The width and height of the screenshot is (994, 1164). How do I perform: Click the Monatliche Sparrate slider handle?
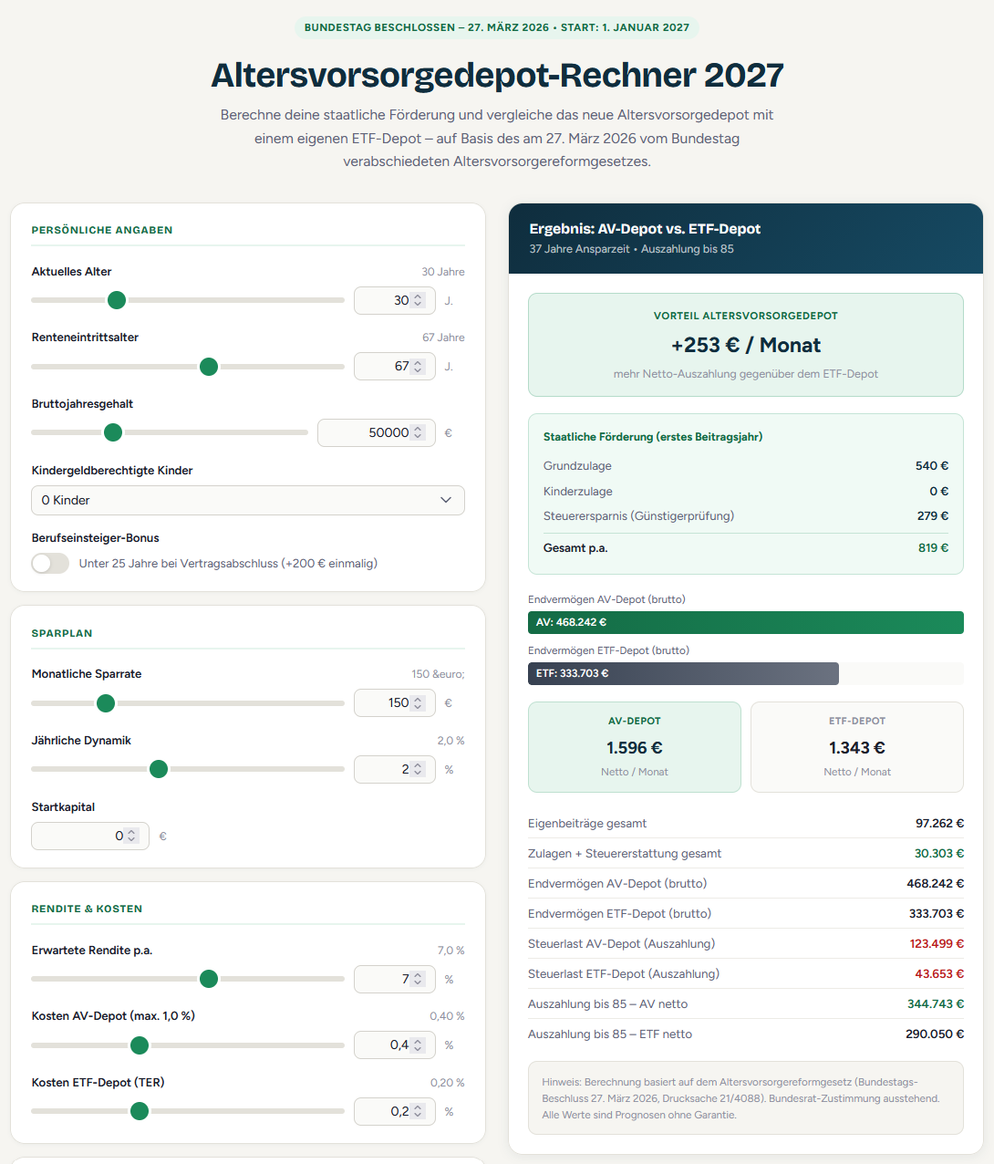click(x=106, y=703)
